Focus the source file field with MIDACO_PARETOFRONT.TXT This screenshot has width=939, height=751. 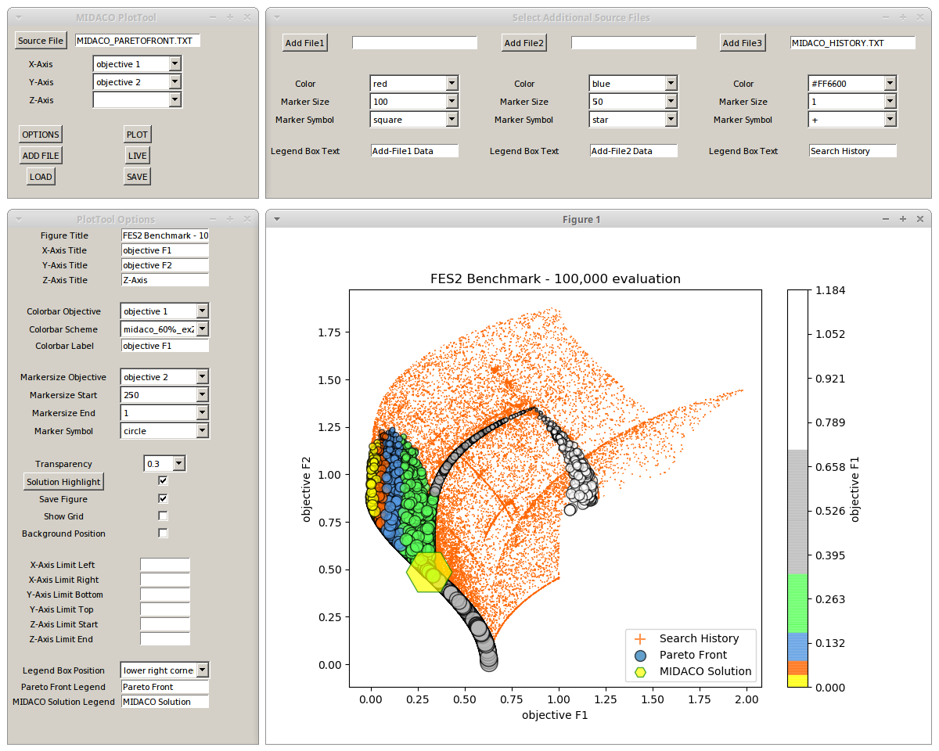tap(138, 41)
